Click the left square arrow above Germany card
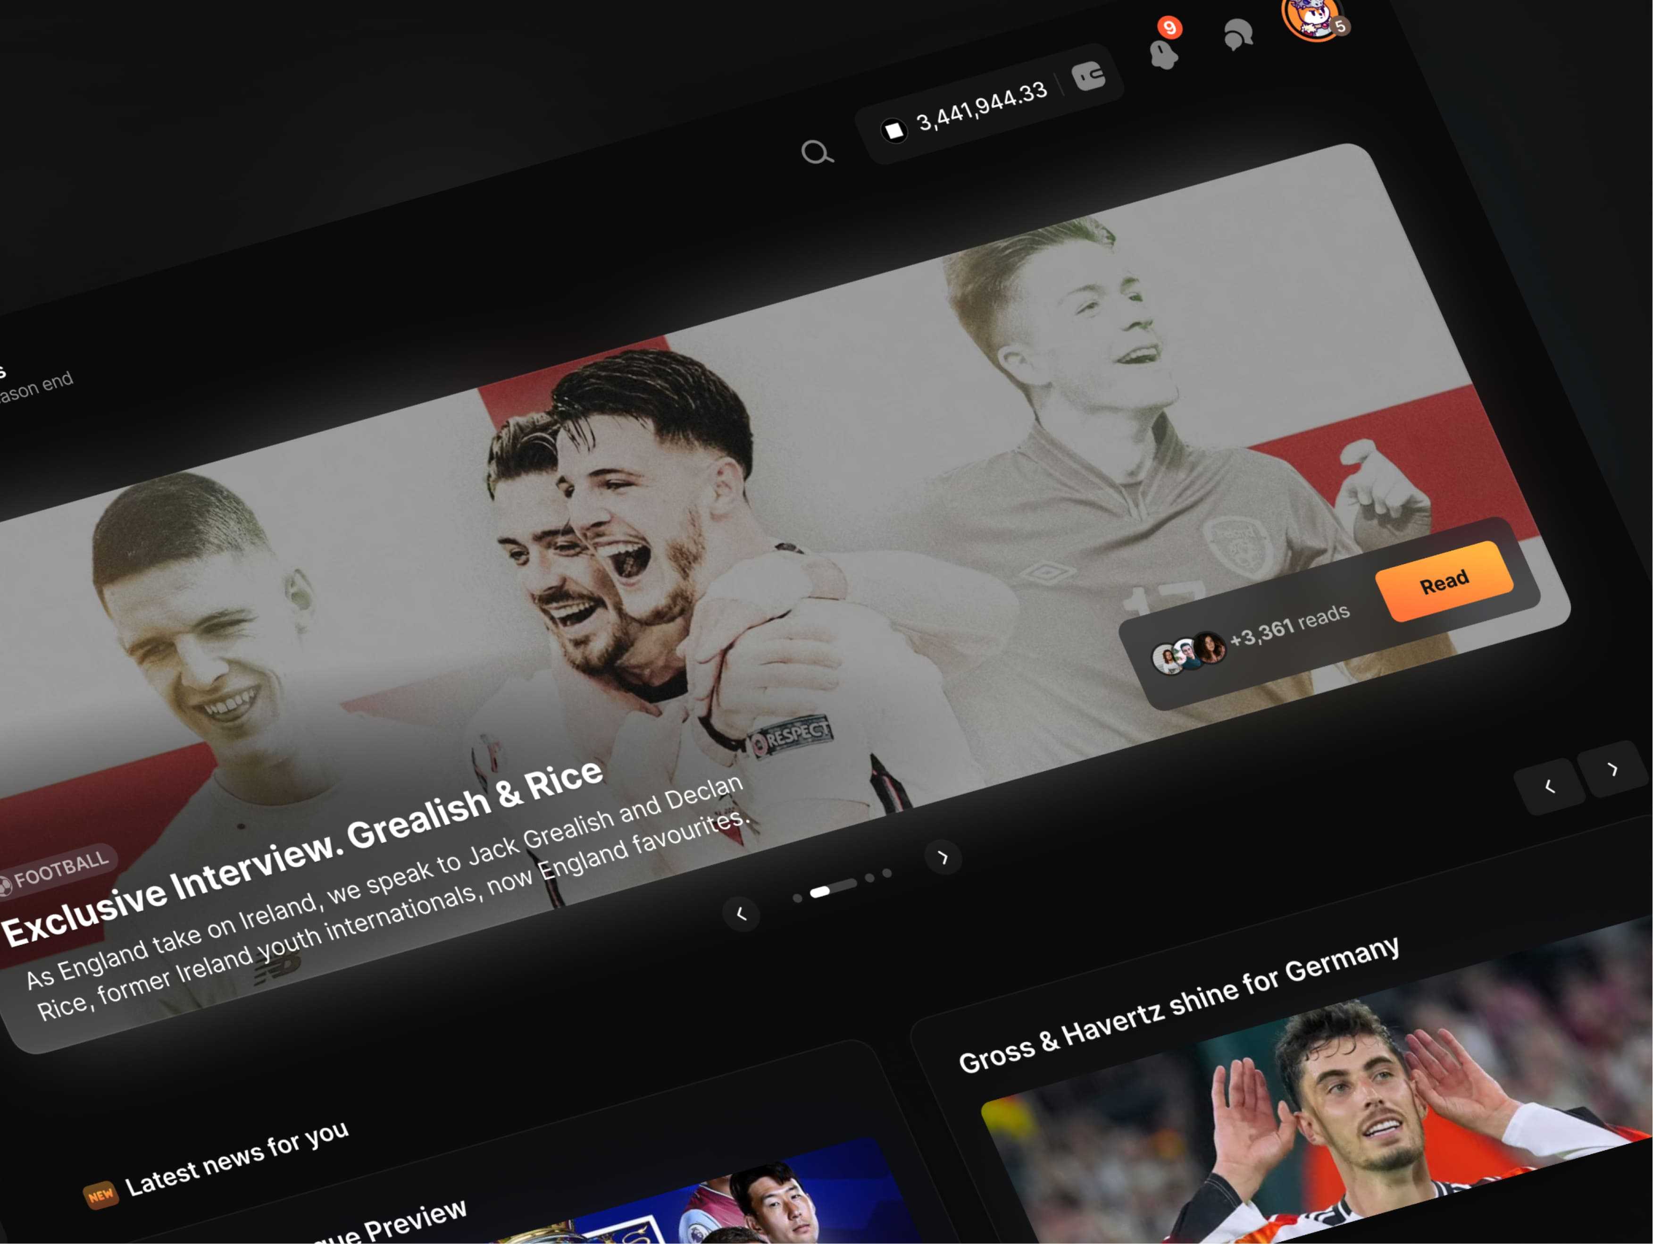Viewport: 1653px width, 1244px height. click(x=1549, y=786)
